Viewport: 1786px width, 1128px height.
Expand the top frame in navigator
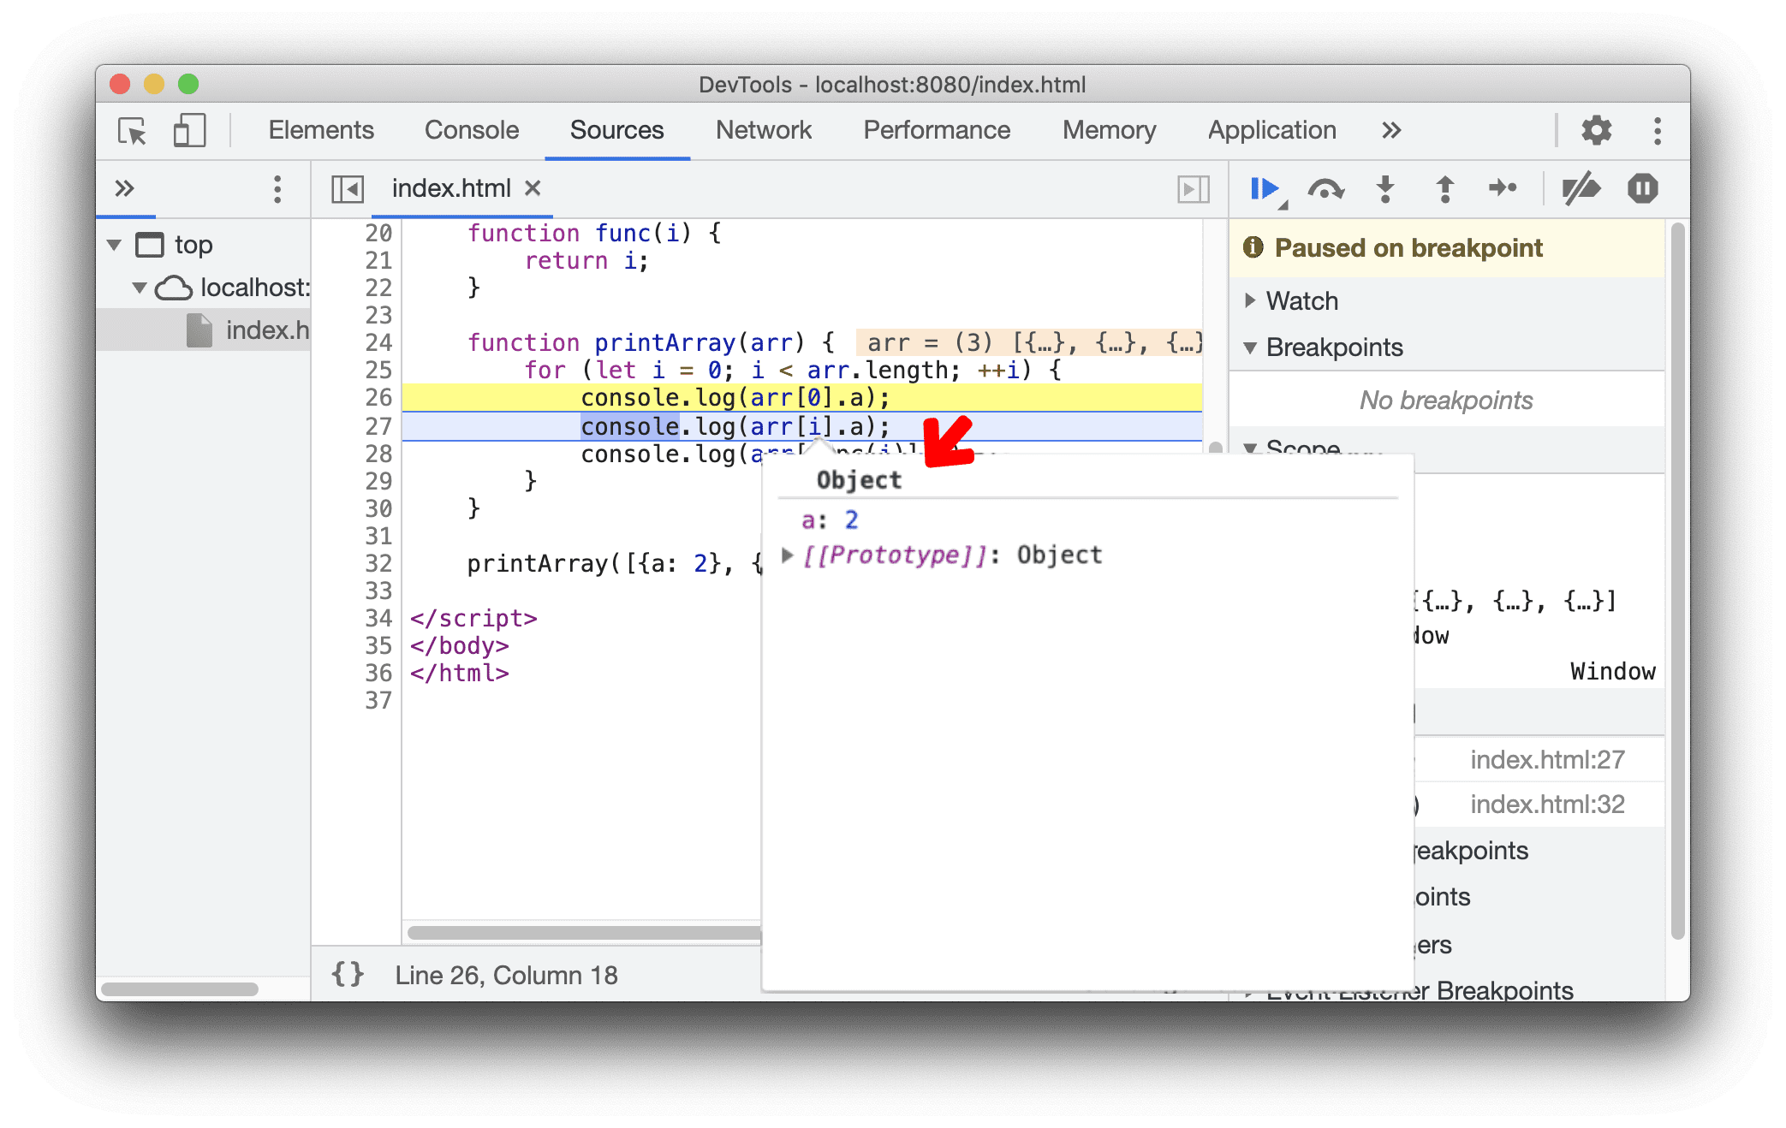click(116, 244)
